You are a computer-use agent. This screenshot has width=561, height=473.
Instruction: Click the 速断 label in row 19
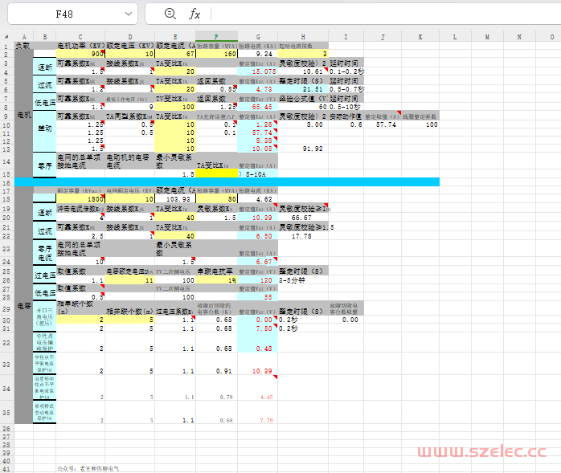click(x=45, y=213)
